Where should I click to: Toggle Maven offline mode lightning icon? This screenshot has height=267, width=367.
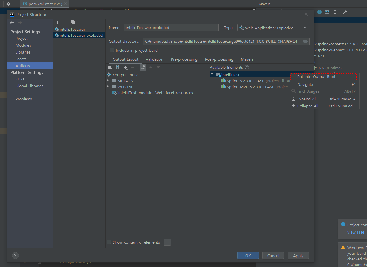(319, 12)
